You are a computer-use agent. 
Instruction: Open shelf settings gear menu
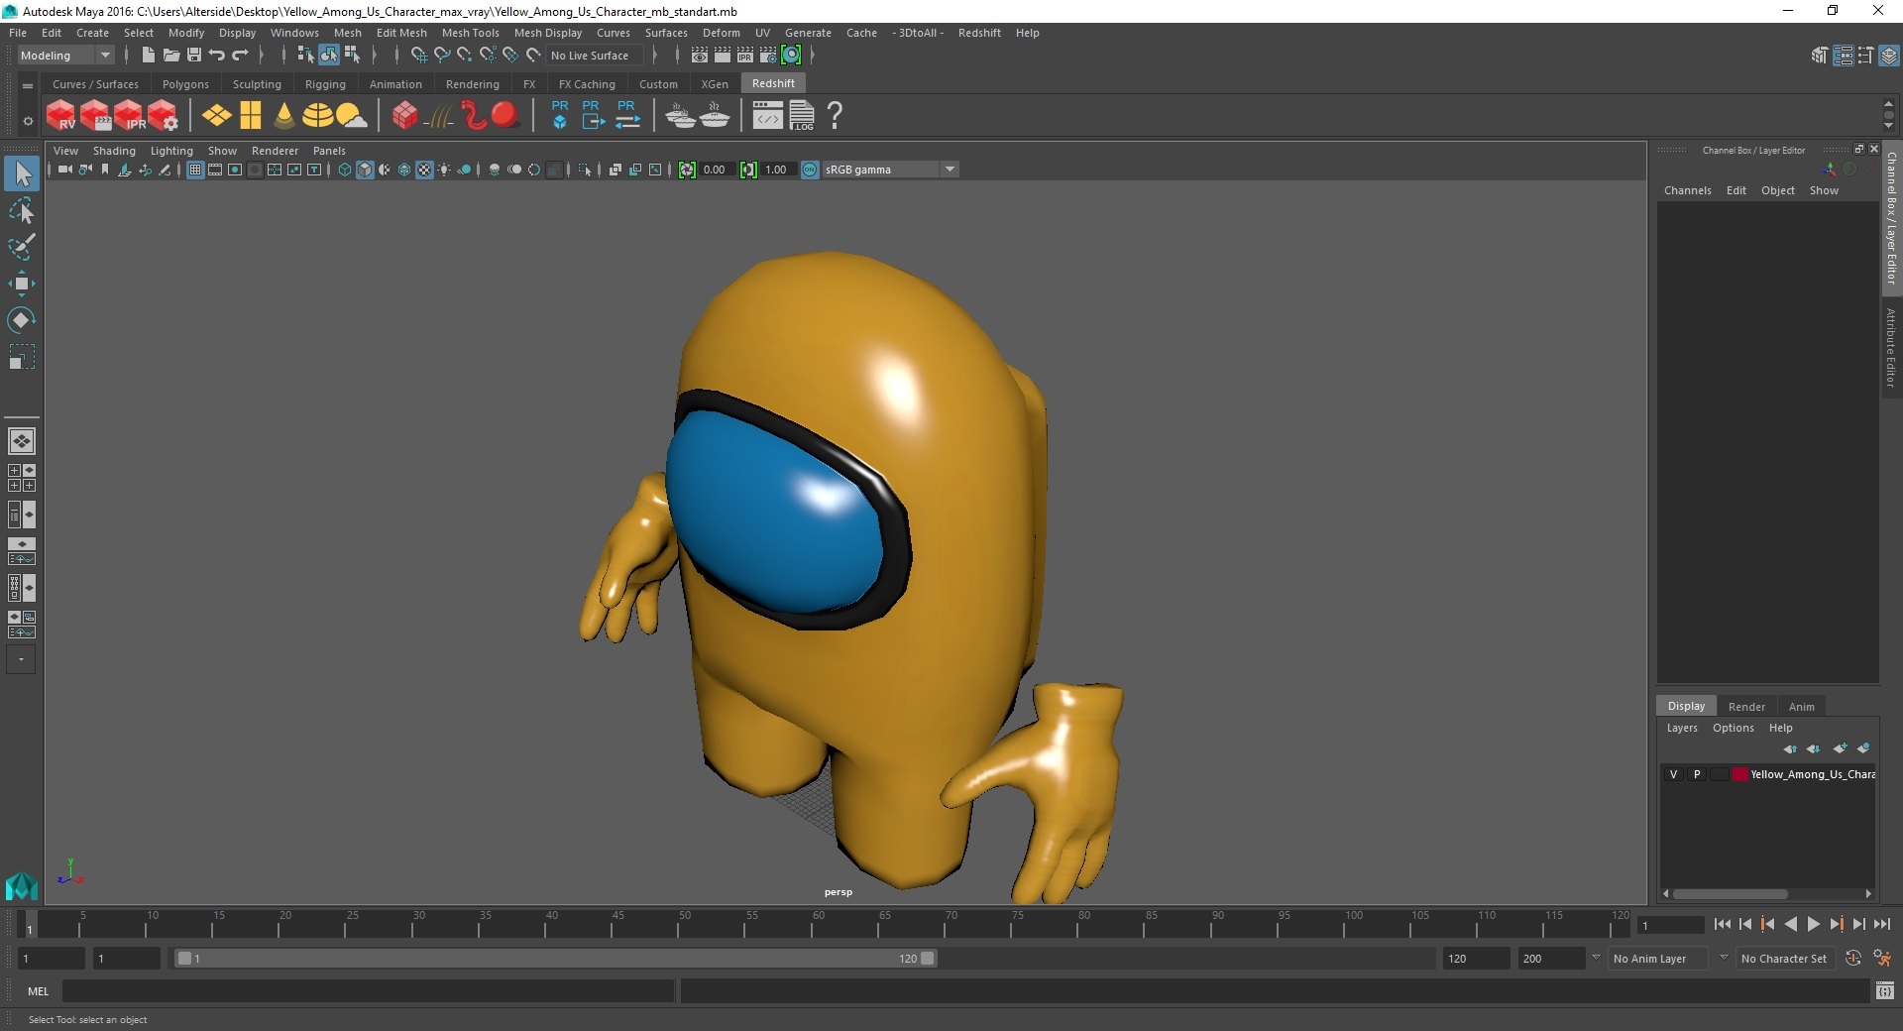point(28,121)
